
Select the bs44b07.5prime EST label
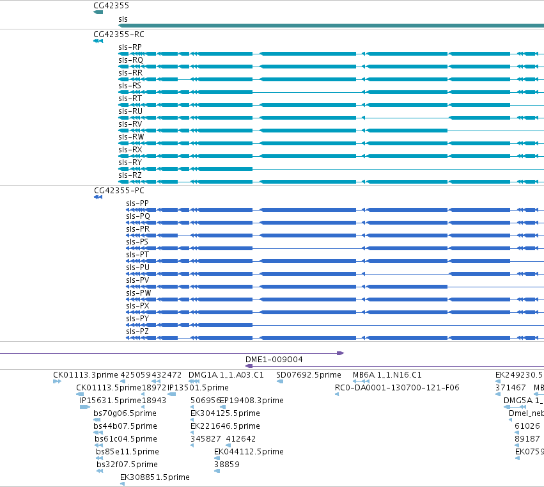click(x=125, y=426)
